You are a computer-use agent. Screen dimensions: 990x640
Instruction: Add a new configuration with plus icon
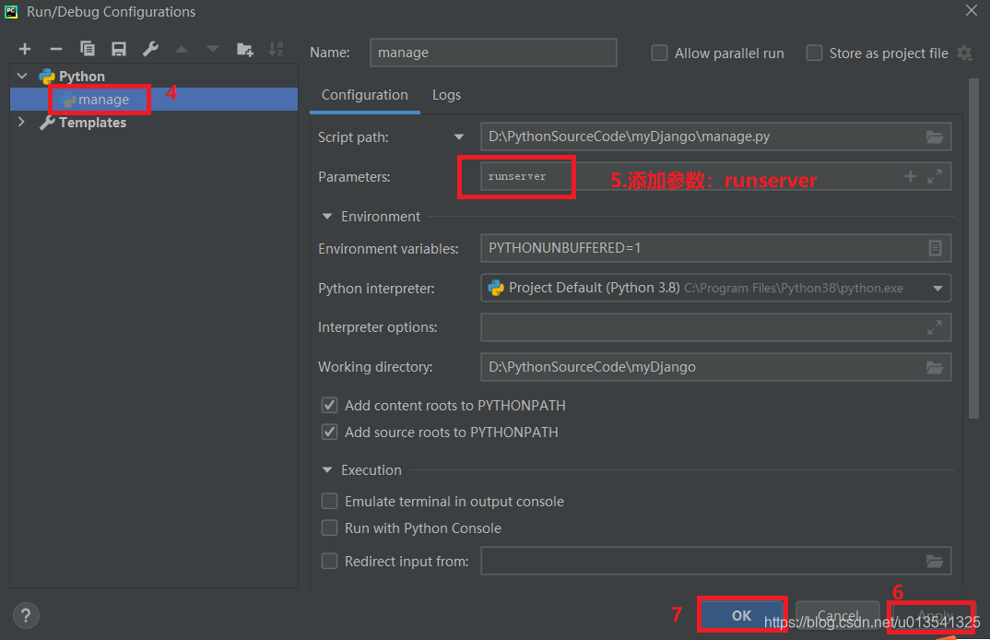click(x=25, y=49)
